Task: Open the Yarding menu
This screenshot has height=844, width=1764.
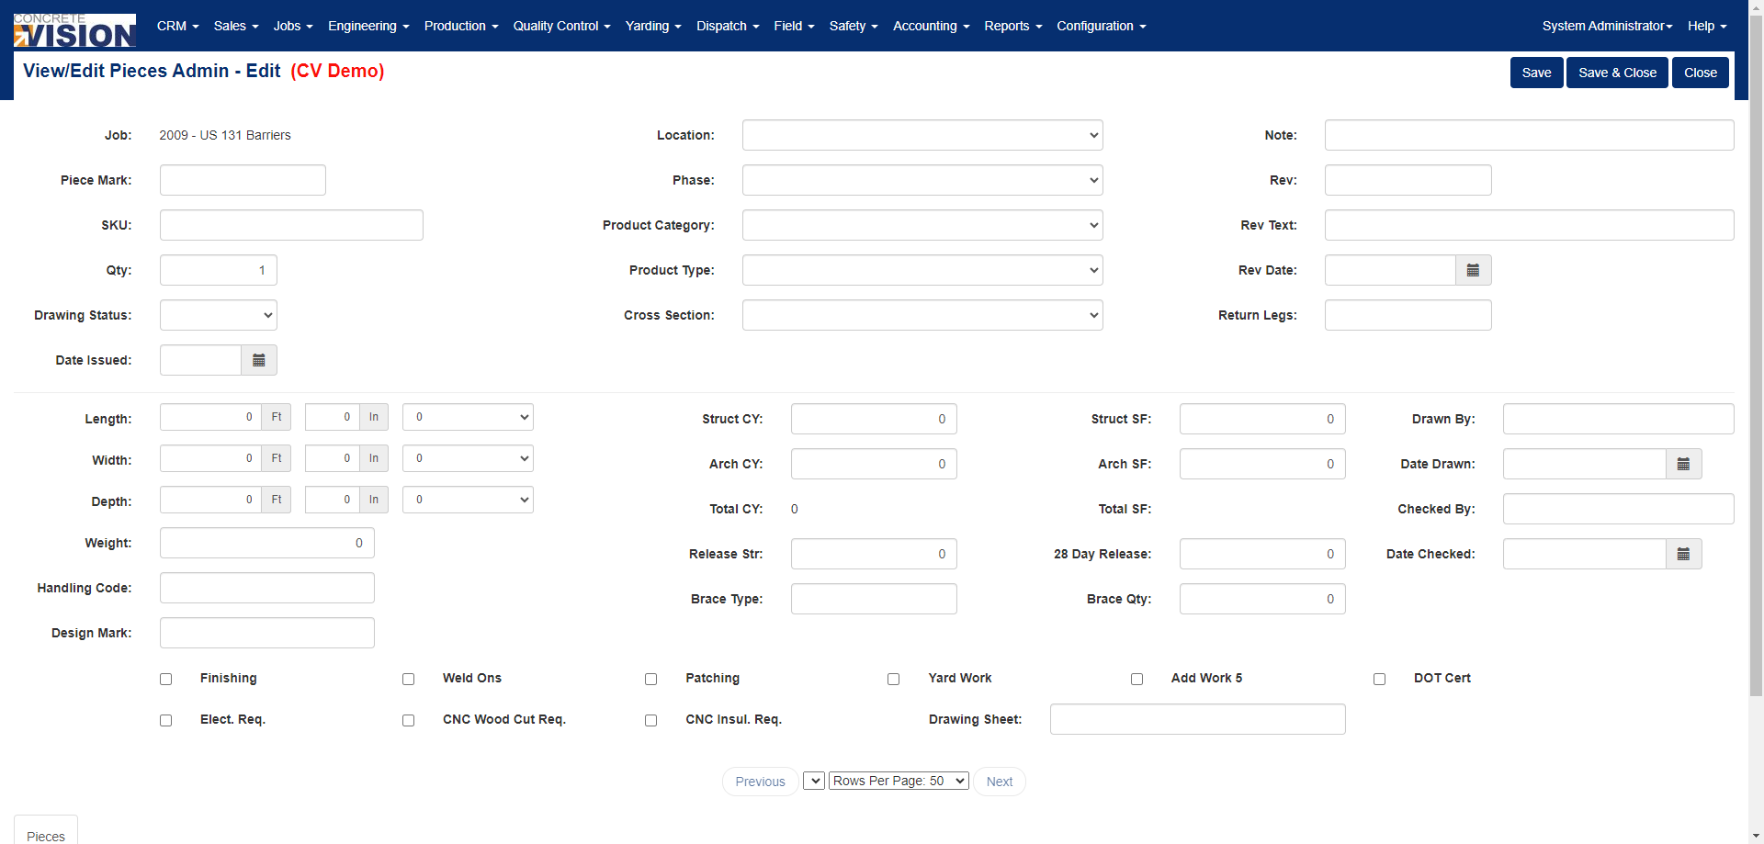Action: coord(653,26)
